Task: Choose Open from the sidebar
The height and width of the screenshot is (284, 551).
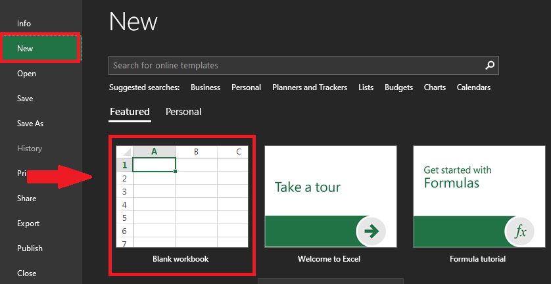Action: click(x=26, y=74)
